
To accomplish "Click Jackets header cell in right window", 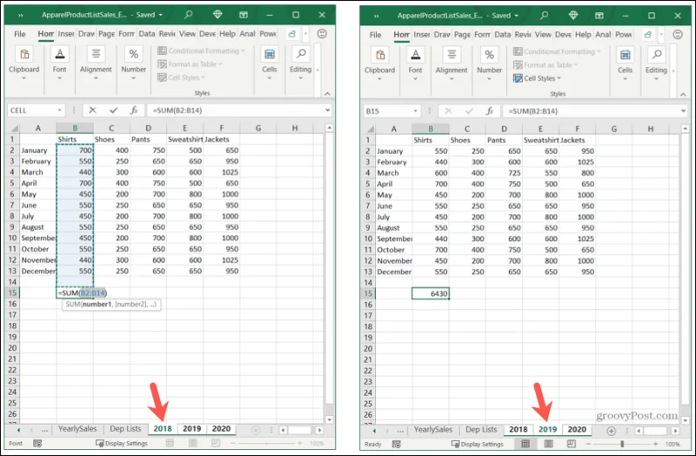I will (578, 140).
